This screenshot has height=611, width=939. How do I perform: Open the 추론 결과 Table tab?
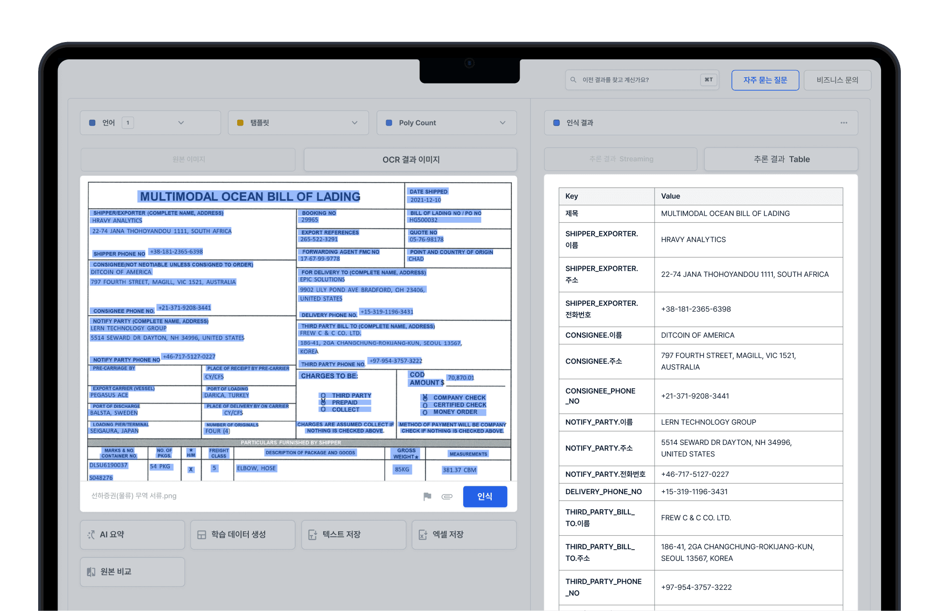(x=781, y=159)
